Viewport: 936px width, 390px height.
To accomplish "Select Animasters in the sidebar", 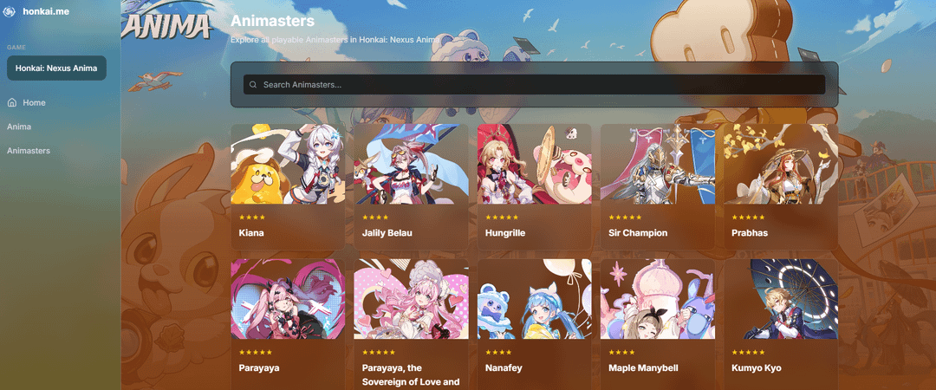I will pyautogui.click(x=29, y=151).
